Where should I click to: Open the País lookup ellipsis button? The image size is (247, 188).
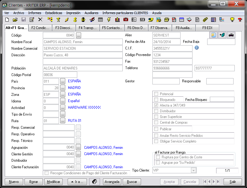63,81
